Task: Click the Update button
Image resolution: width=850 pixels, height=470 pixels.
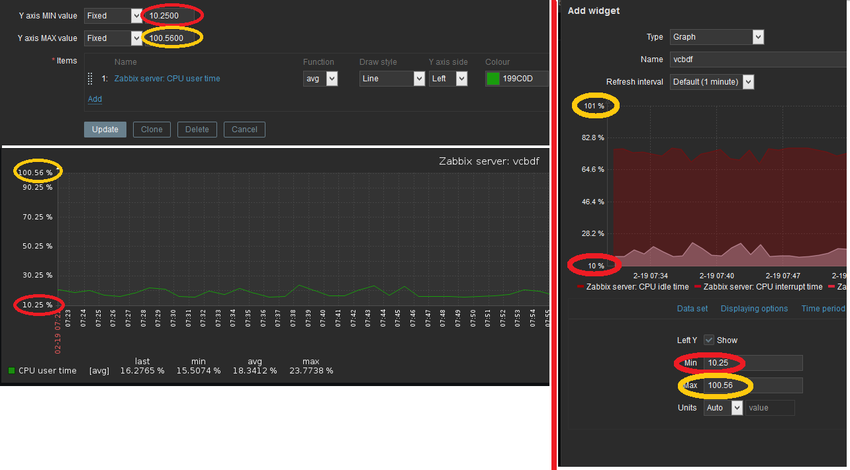Action: point(105,130)
